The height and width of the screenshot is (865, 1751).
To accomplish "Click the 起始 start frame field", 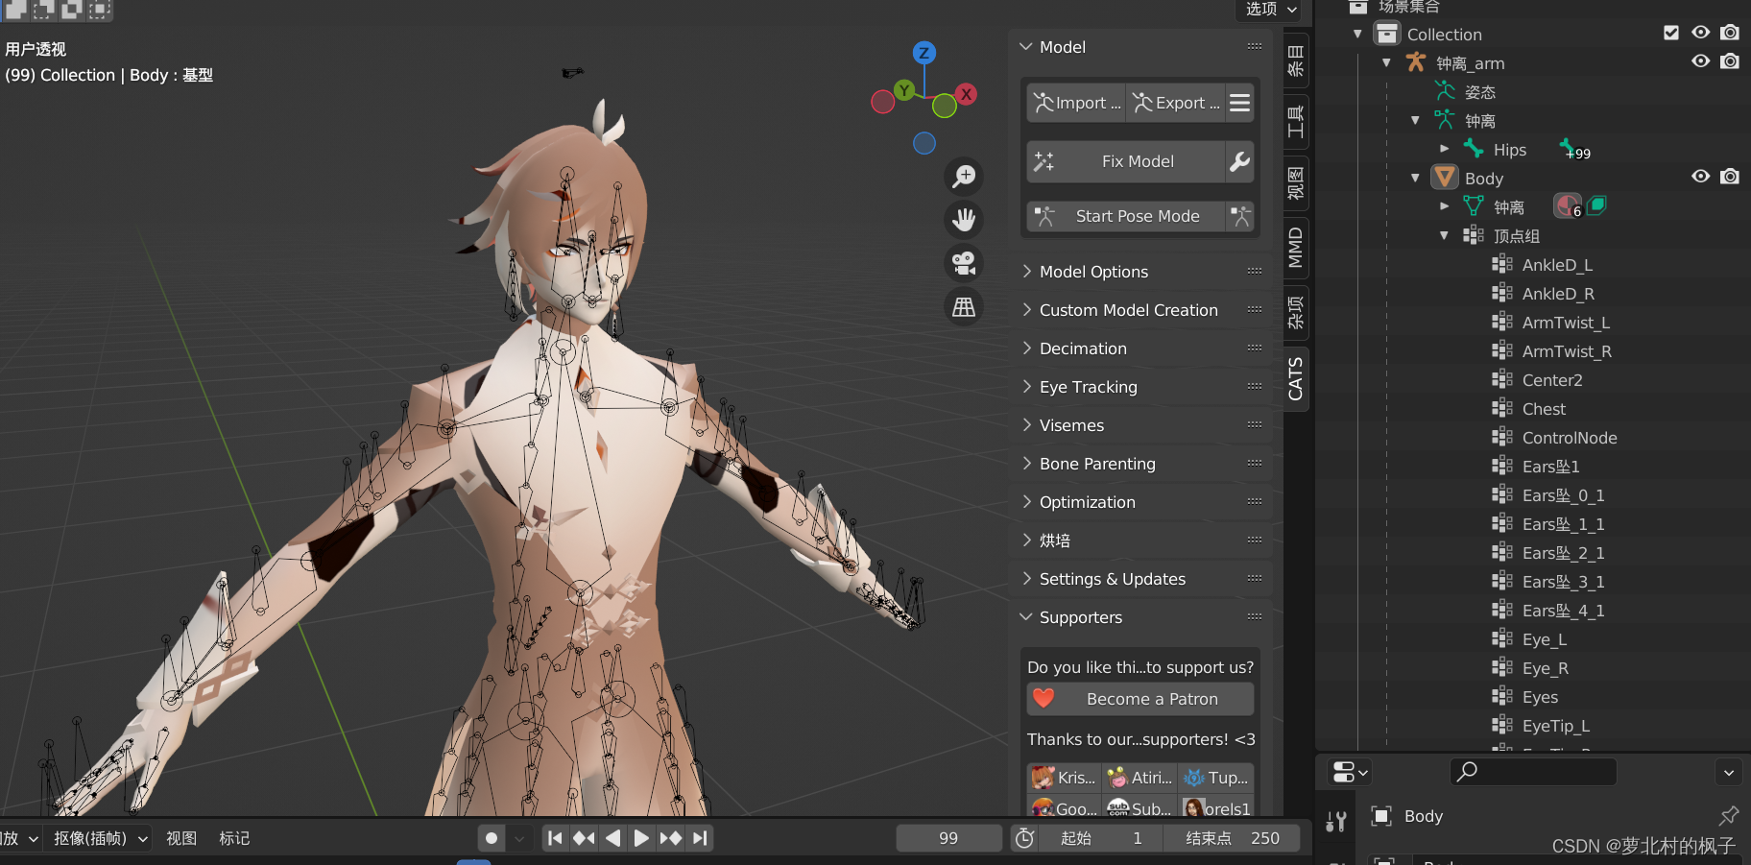I will coord(1101,838).
